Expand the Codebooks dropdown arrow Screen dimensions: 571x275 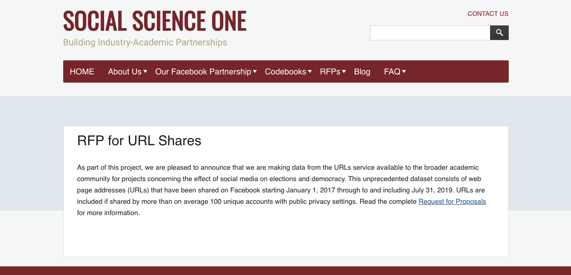310,71
